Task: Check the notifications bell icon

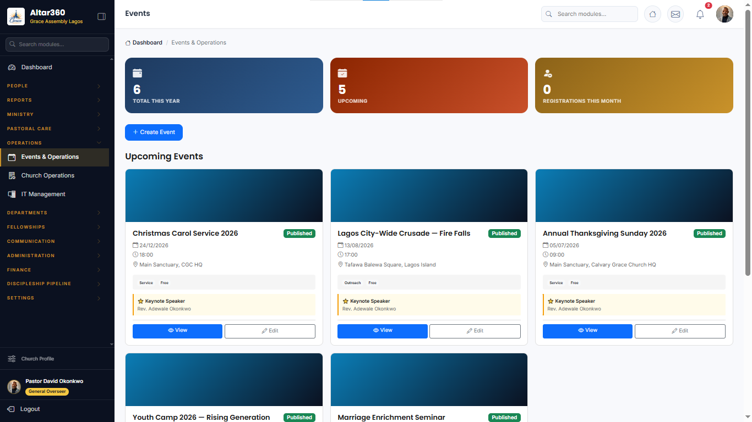Action: click(x=700, y=14)
